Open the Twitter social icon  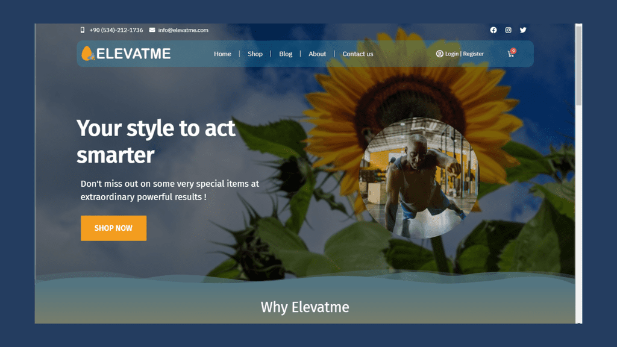523,30
